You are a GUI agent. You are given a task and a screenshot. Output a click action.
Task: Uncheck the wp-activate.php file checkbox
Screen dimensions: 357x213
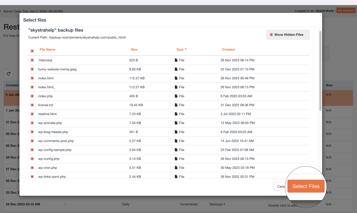pyautogui.click(x=32, y=123)
